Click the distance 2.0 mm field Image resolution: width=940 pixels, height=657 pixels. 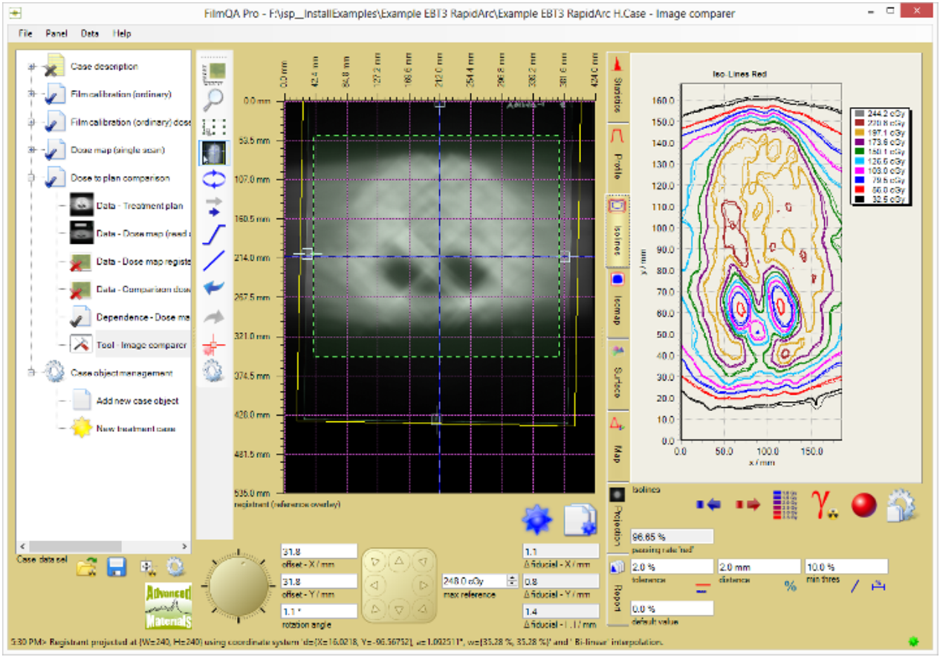point(759,567)
